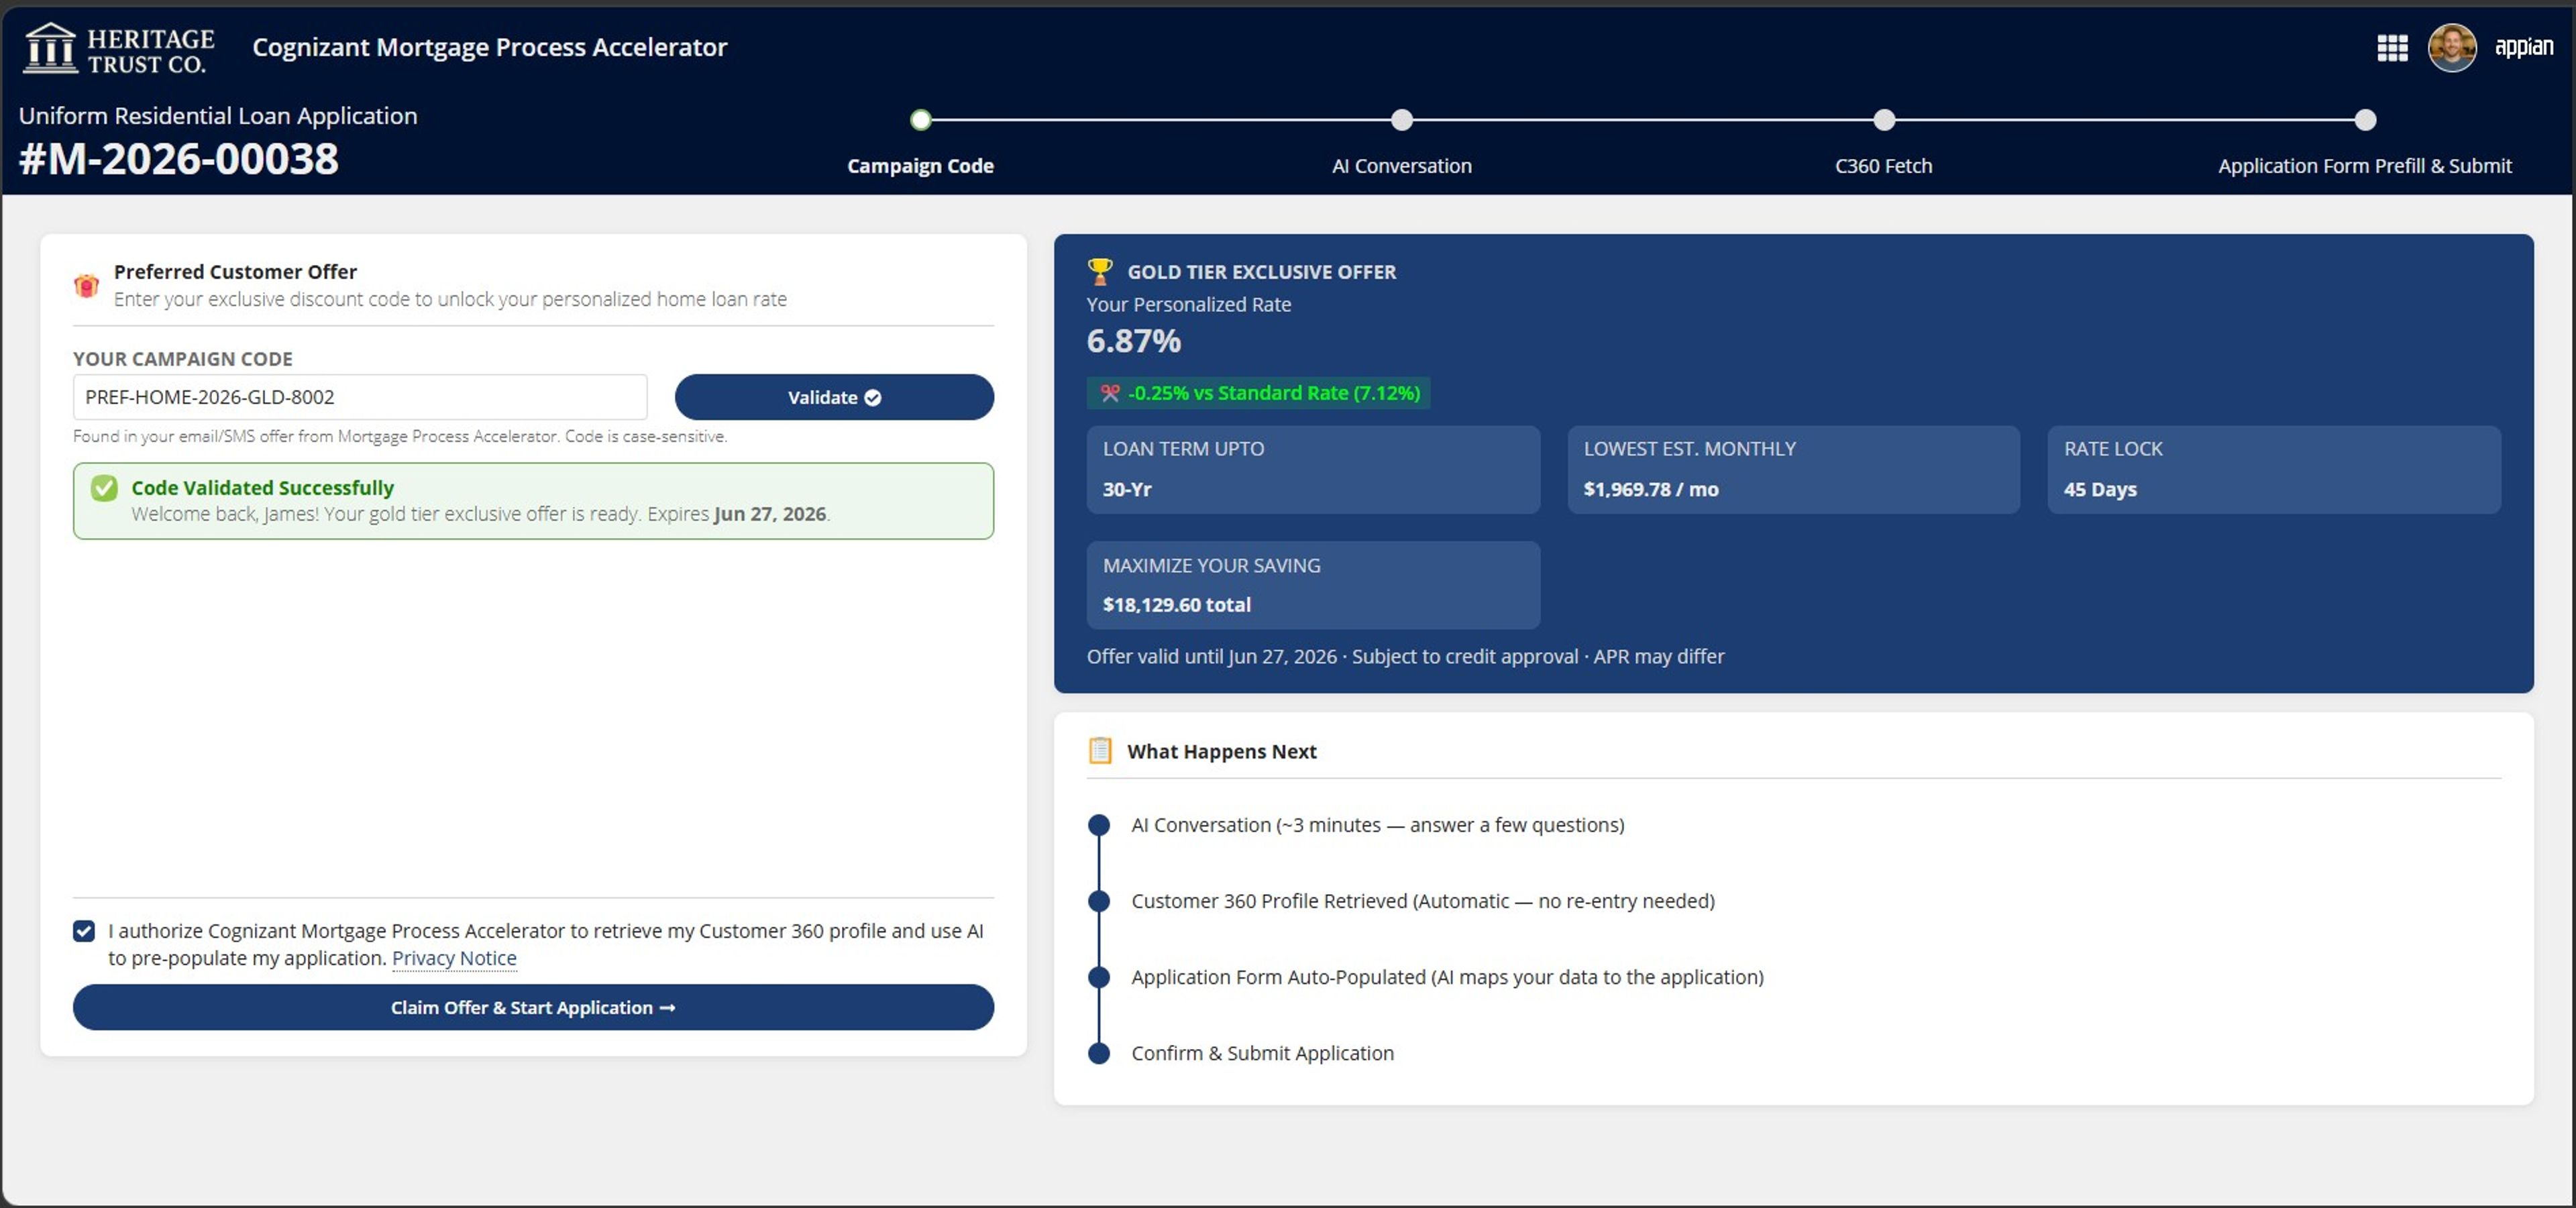Click the Rate Lock 45 Days card
The image size is (2576, 1208).
point(2274,470)
